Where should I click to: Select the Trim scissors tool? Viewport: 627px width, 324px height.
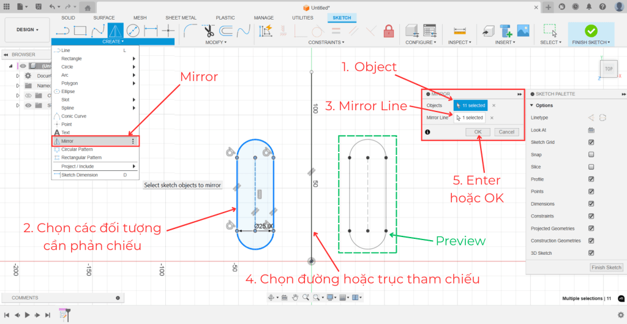[x=208, y=30]
